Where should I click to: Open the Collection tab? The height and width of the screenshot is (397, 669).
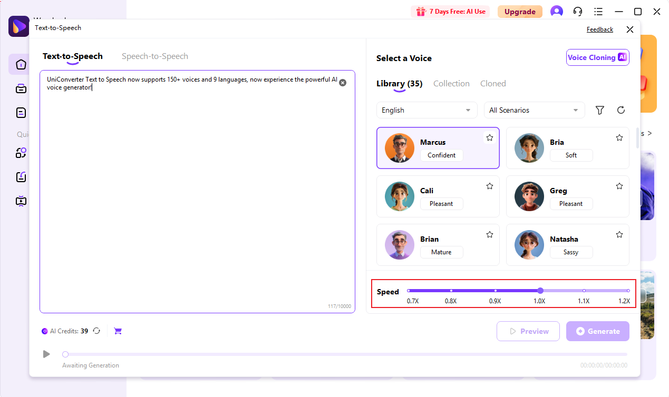[451, 84]
